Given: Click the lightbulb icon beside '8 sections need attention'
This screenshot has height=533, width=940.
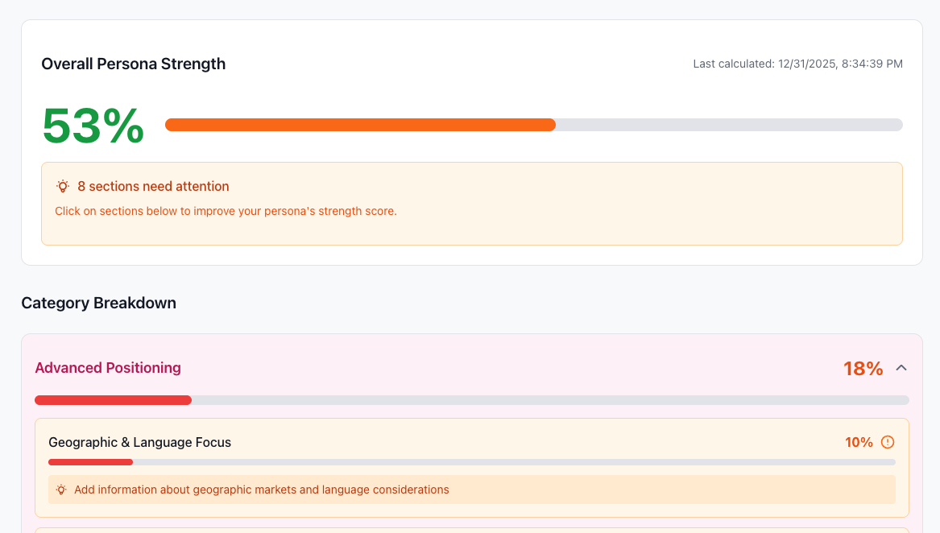Looking at the screenshot, I should pyautogui.click(x=63, y=186).
